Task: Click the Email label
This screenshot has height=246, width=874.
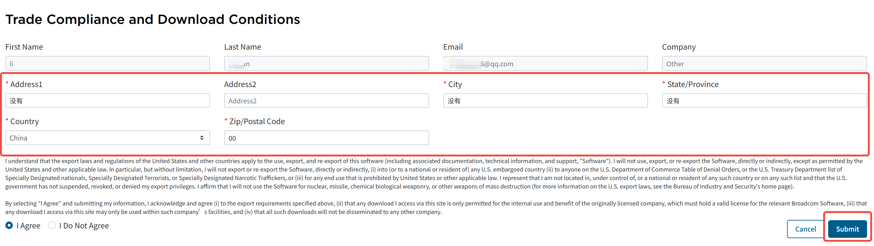Action: 453,47
